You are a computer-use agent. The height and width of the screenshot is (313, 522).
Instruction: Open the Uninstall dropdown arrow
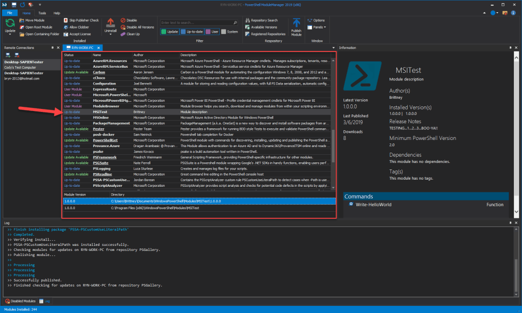(111, 34)
